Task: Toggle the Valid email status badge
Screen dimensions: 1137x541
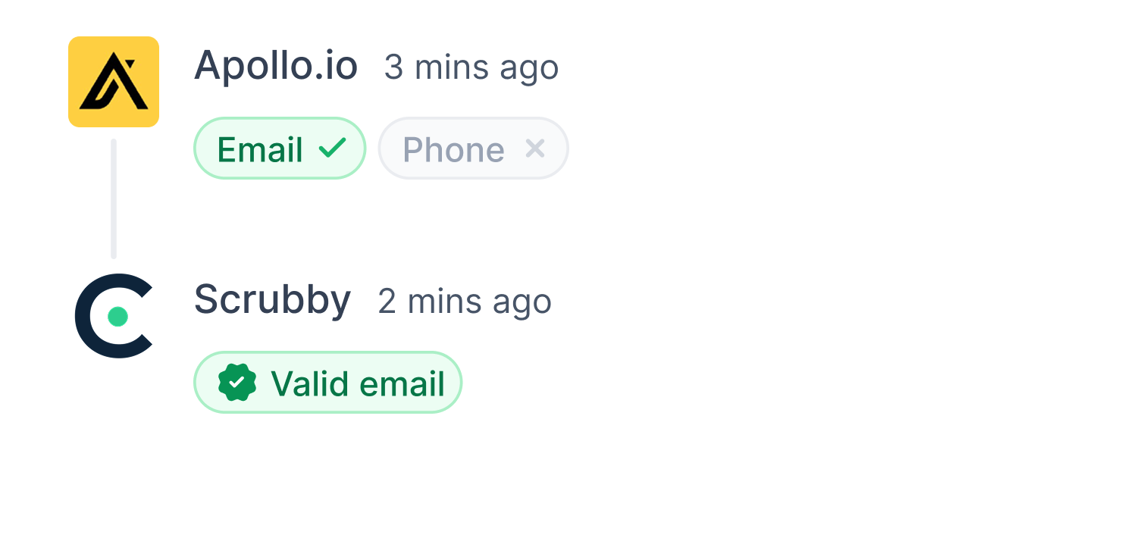Action: tap(327, 382)
